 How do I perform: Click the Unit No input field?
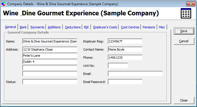click(118, 66)
